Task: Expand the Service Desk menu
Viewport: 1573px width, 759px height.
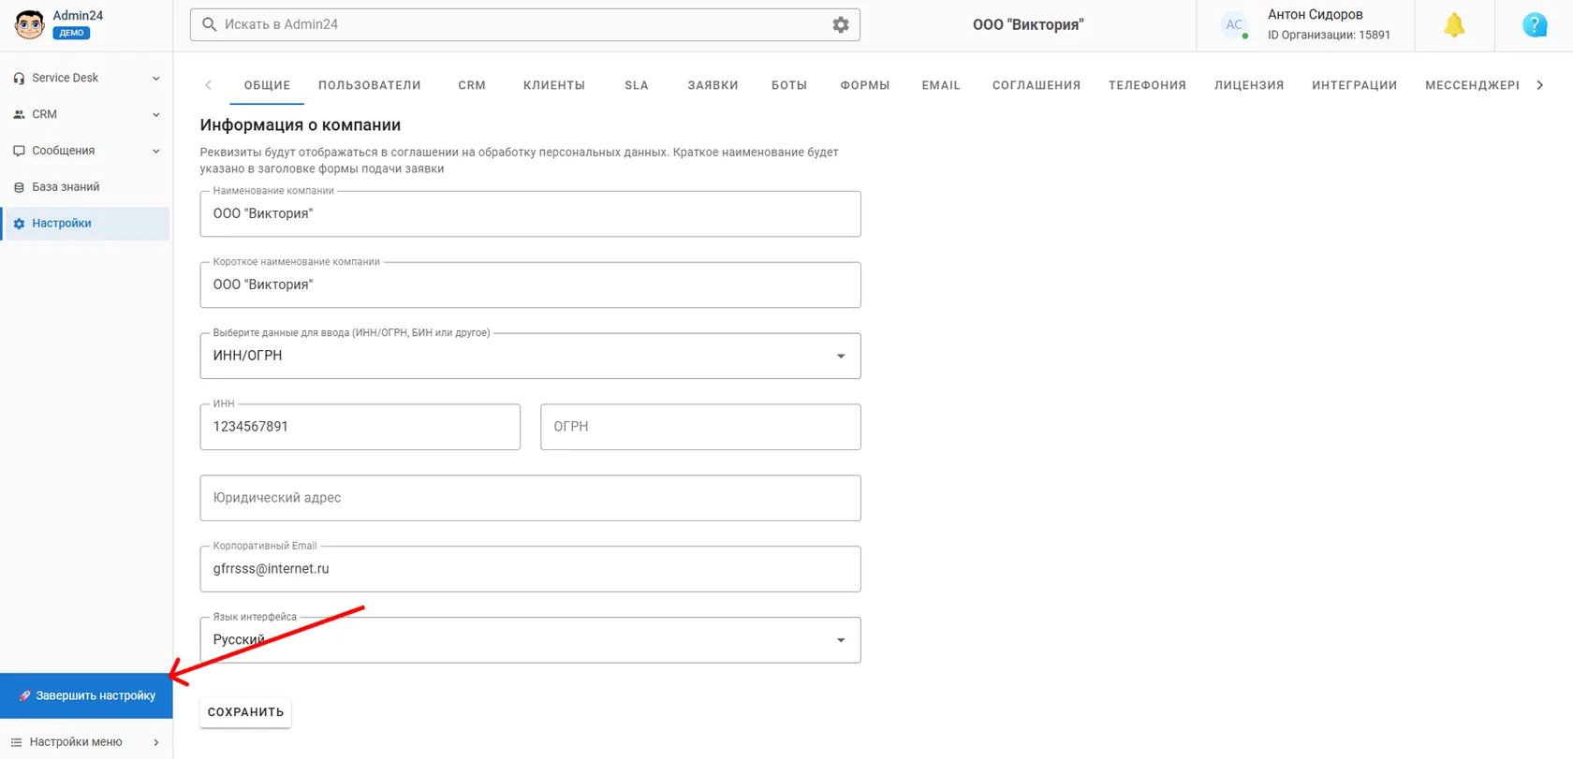Action: coord(86,78)
